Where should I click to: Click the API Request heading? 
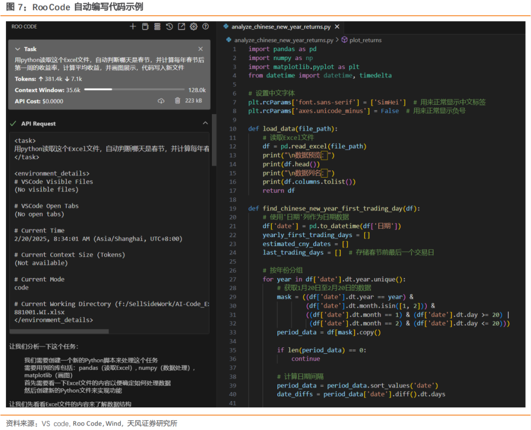39,123
